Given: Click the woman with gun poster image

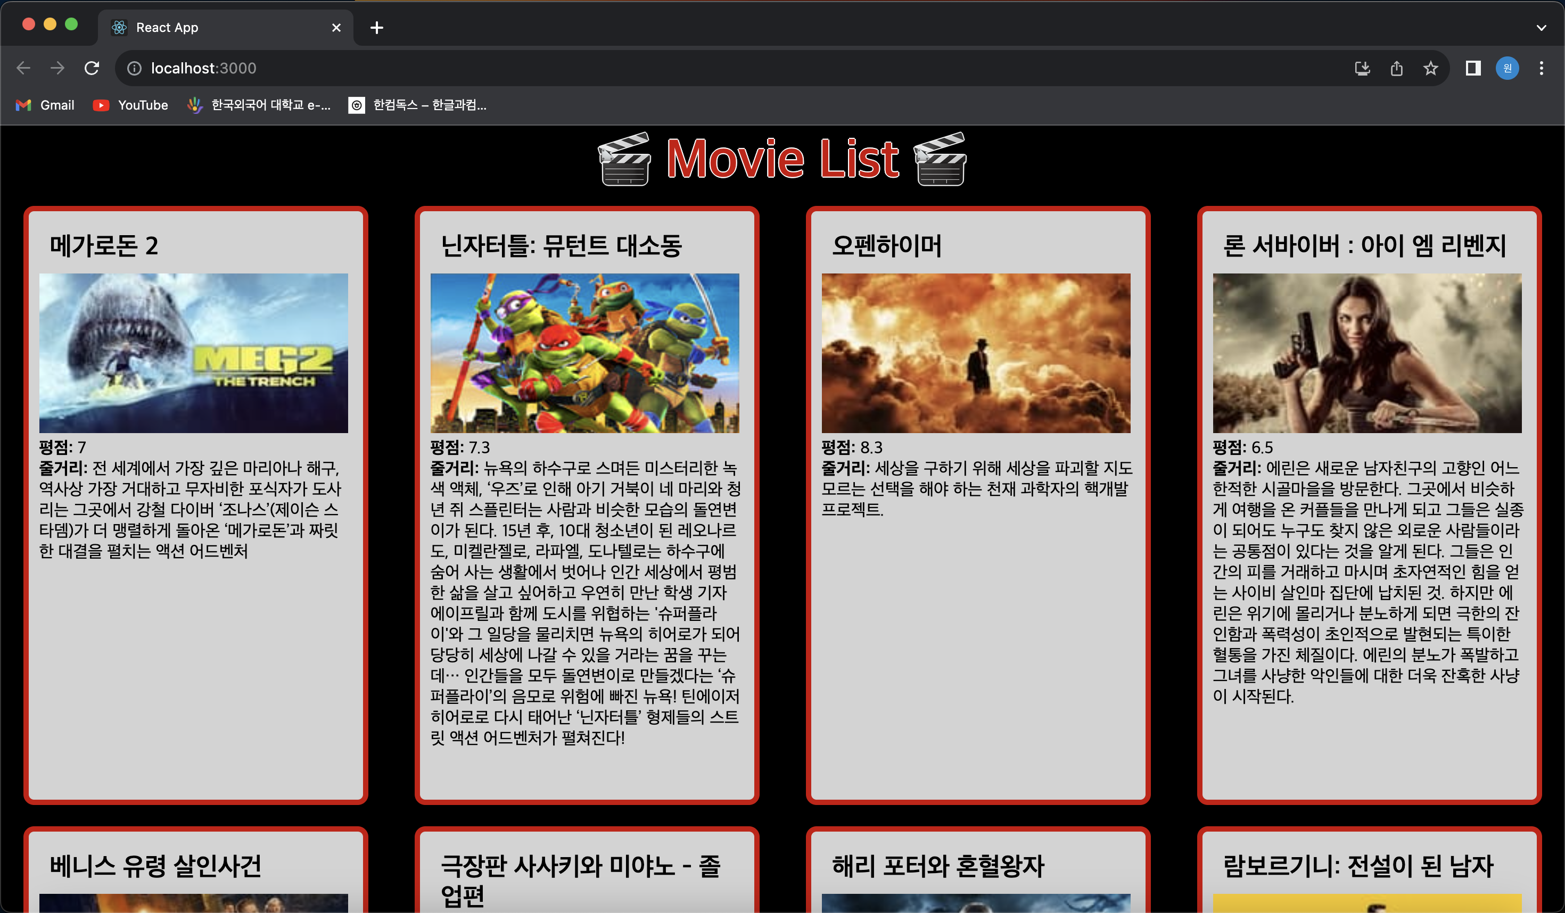Looking at the screenshot, I should pyautogui.click(x=1368, y=353).
